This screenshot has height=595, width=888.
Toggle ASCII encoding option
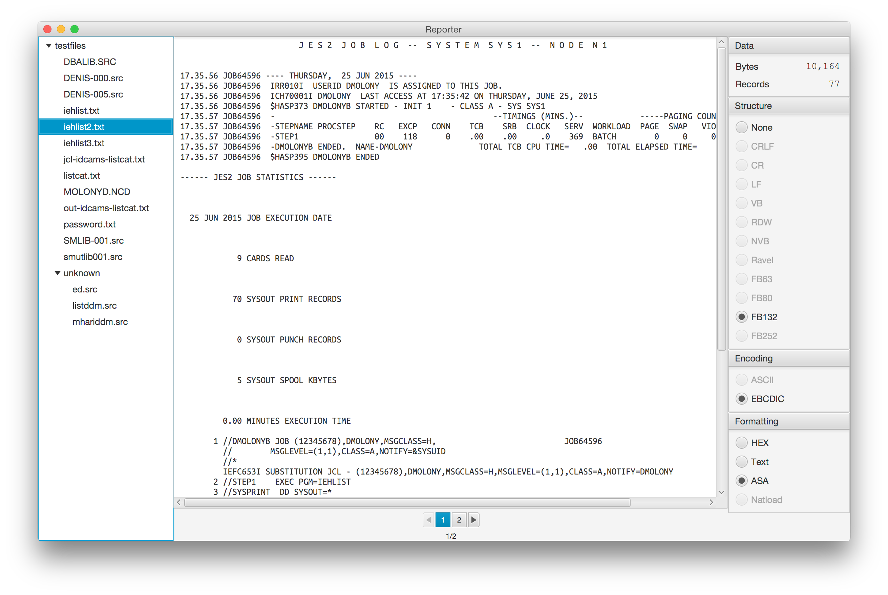coord(742,379)
